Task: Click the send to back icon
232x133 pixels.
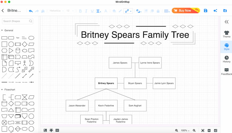Action: pos(152,11)
